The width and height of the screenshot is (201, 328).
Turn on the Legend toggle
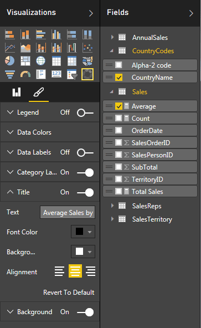point(85,113)
